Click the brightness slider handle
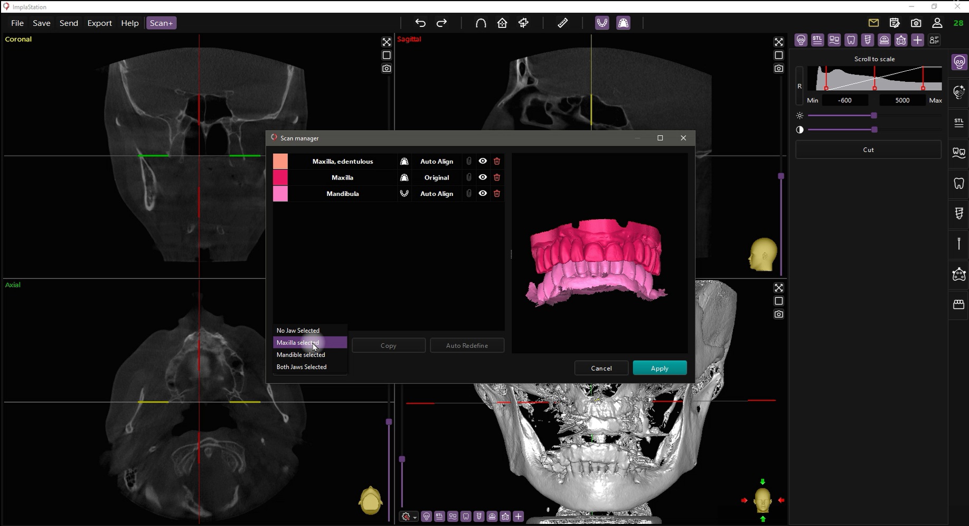 coord(874,116)
